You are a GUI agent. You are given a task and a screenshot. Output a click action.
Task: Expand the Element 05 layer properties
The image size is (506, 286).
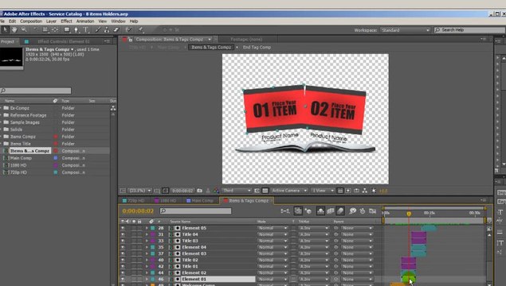[147, 228]
